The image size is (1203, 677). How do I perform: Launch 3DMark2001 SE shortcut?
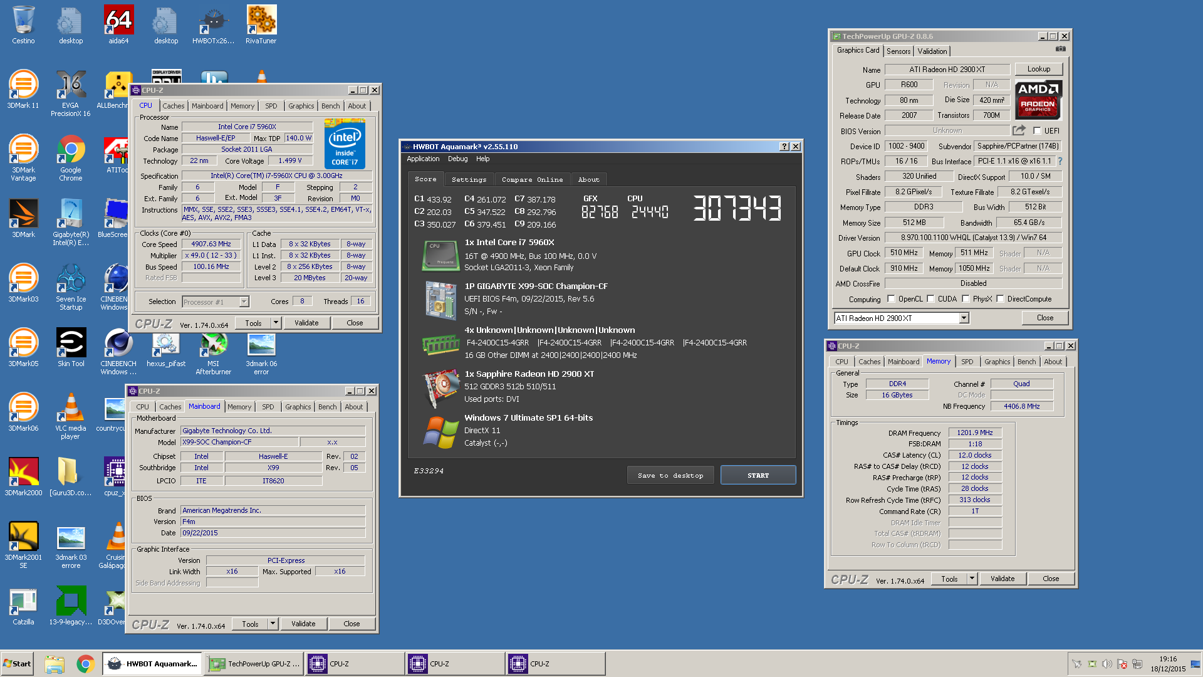pyautogui.click(x=23, y=545)
